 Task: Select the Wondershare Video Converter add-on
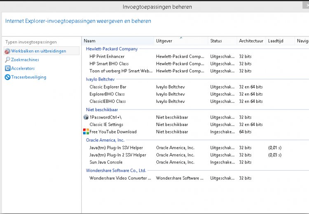(120, 178)
